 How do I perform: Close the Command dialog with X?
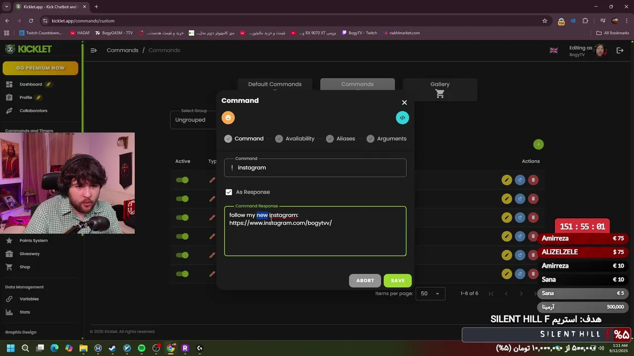[x=404, y=102]
